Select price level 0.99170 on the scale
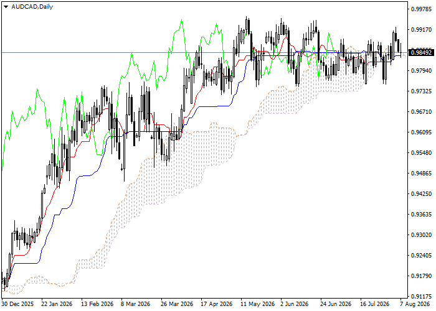Image resolution: width=436 pixels, height=311 pixels. pos(422,30)
